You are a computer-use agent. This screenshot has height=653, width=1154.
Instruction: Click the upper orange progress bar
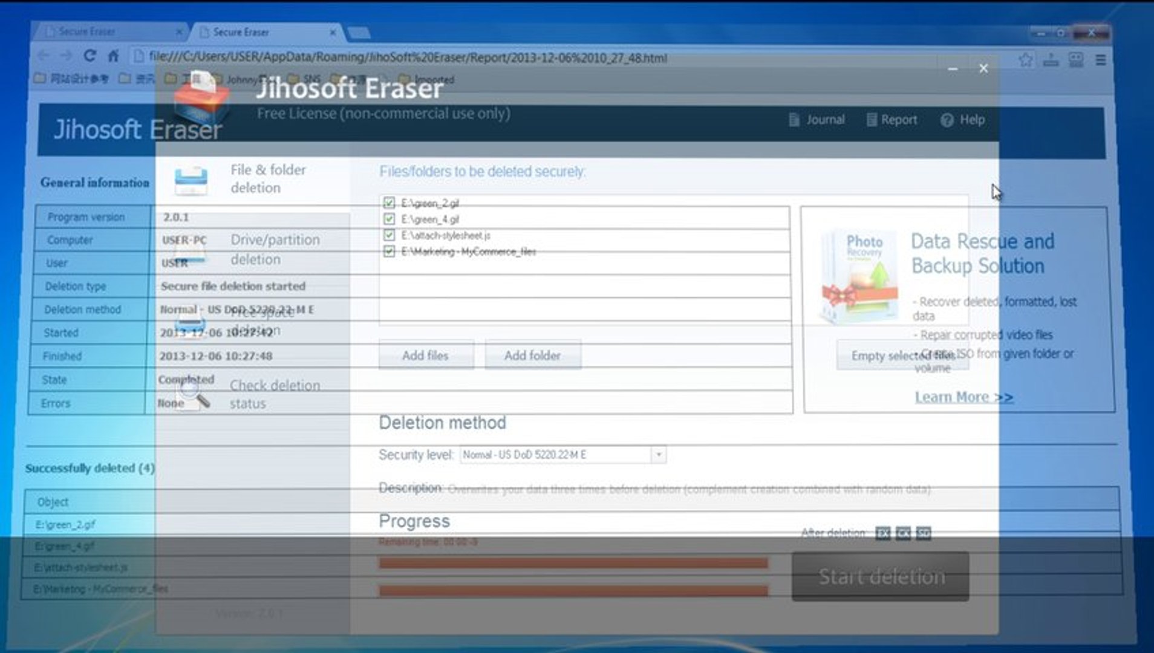coord(573,564)
